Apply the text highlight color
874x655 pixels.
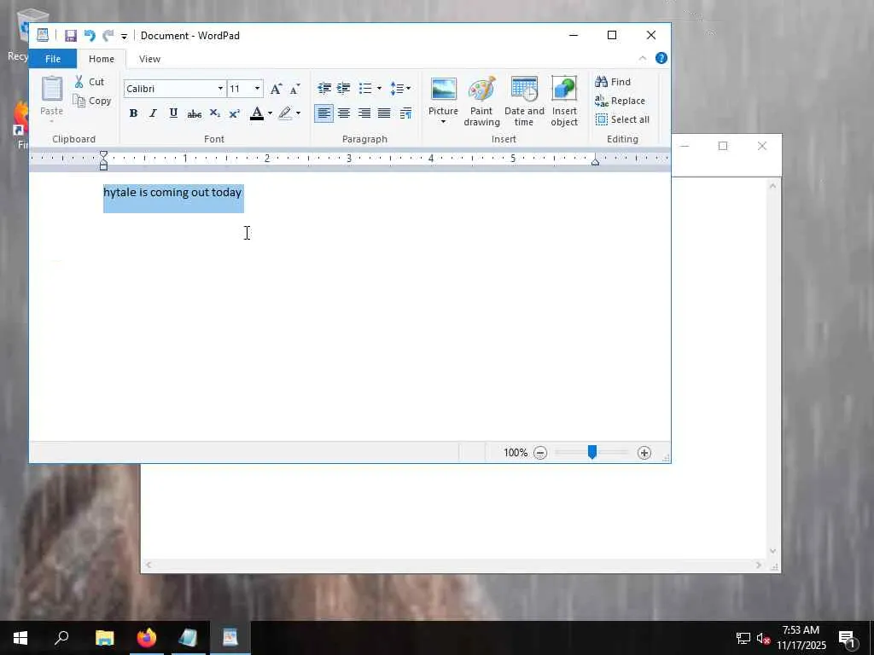point(285,113)
